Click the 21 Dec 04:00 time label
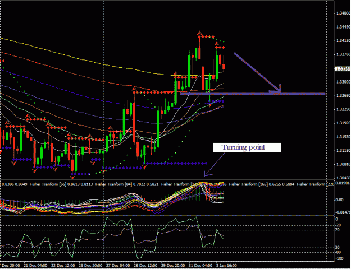This screenshot has width=351, height=269. 35,266
